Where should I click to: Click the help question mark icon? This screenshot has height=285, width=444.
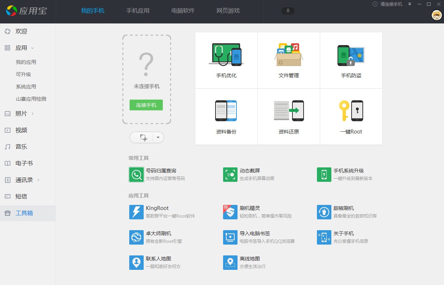point(375,4)
